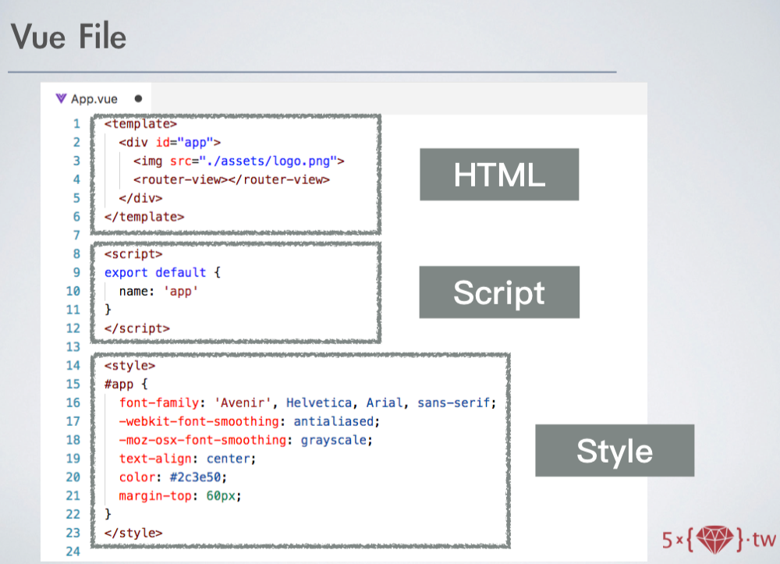Click the closing </div> tag
This screenshot has height=564, width=780.
[140, 198]
